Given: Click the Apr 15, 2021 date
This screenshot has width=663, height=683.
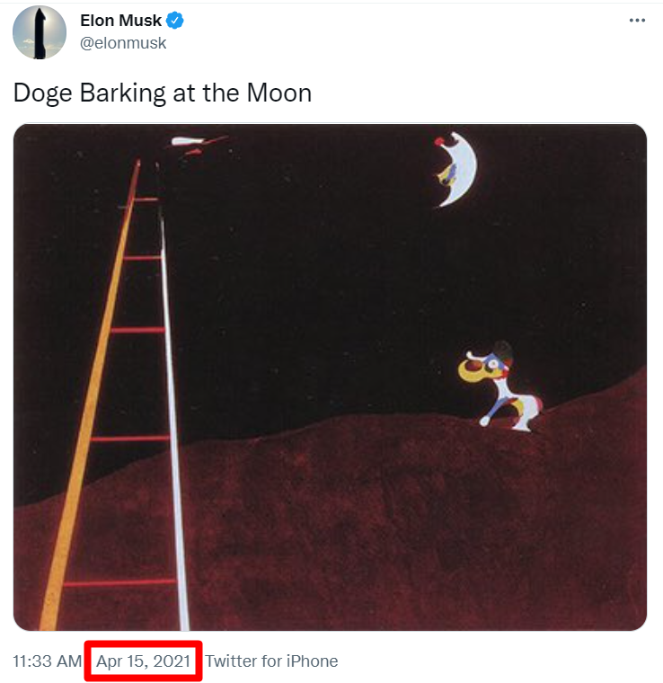Looking at the screenshot, I should 143,661.
